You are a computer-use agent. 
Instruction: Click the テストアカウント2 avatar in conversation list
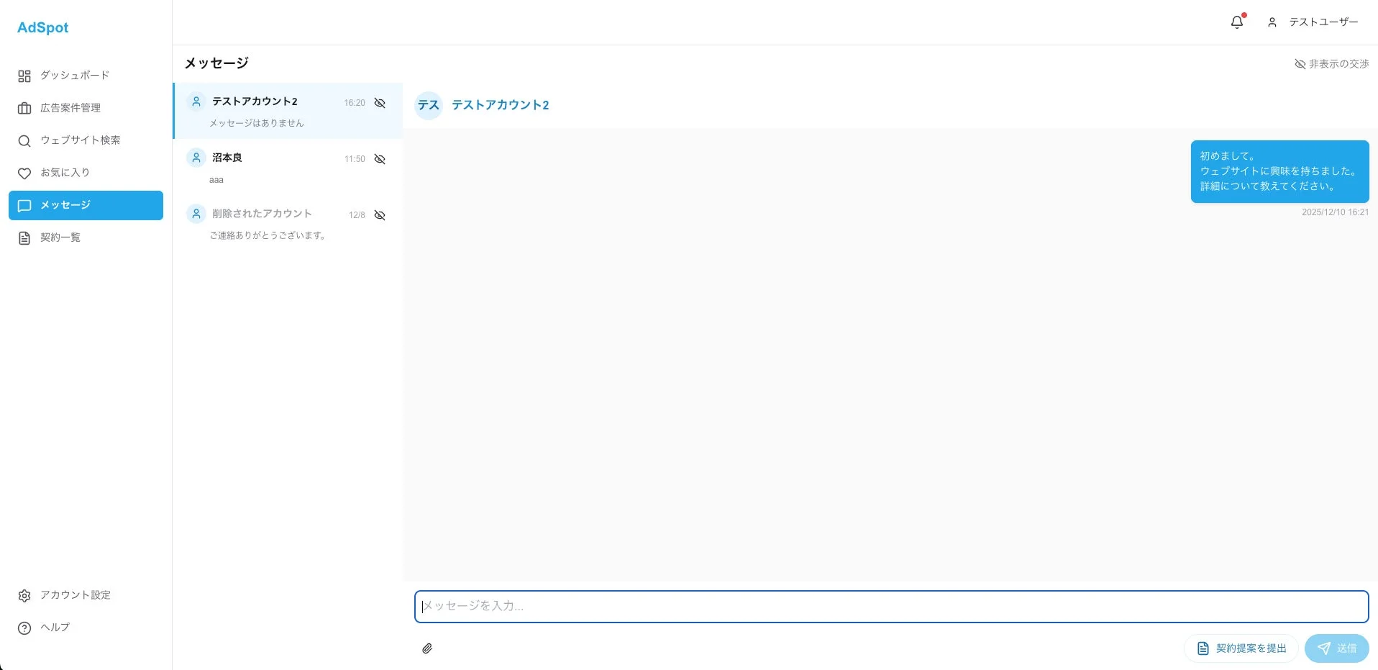196,101
